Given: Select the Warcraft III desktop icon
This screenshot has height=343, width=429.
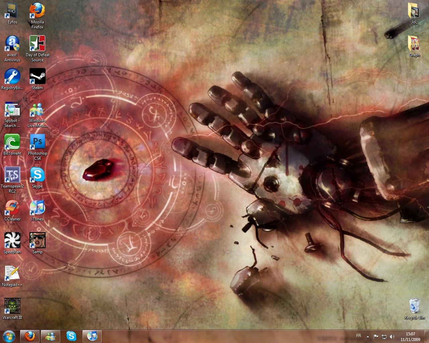Looking at the screenshot, I should click(x=12, y=309).
